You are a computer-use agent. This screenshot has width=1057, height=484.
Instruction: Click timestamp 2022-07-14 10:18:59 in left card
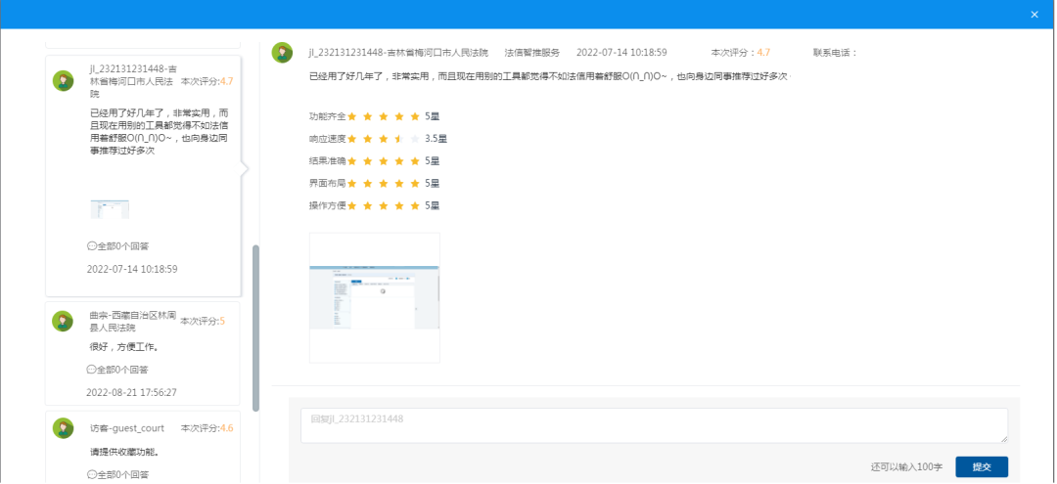click(132, 269)
